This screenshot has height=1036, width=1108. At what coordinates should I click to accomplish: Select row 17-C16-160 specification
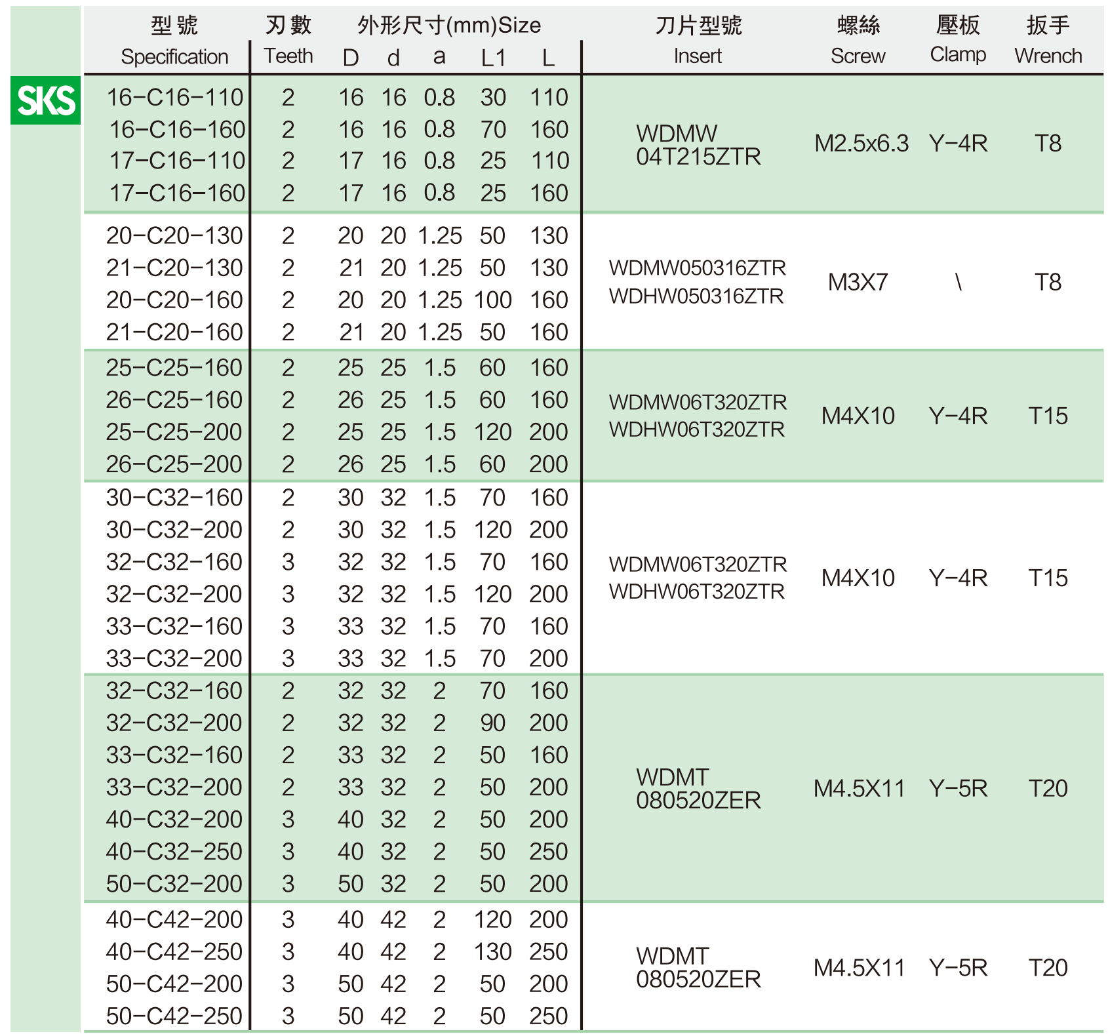coord(176,193)
